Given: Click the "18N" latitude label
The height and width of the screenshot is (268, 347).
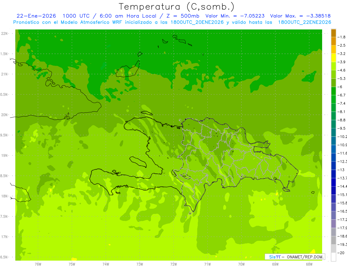Looking at the screenshot, I should [4, 196].
